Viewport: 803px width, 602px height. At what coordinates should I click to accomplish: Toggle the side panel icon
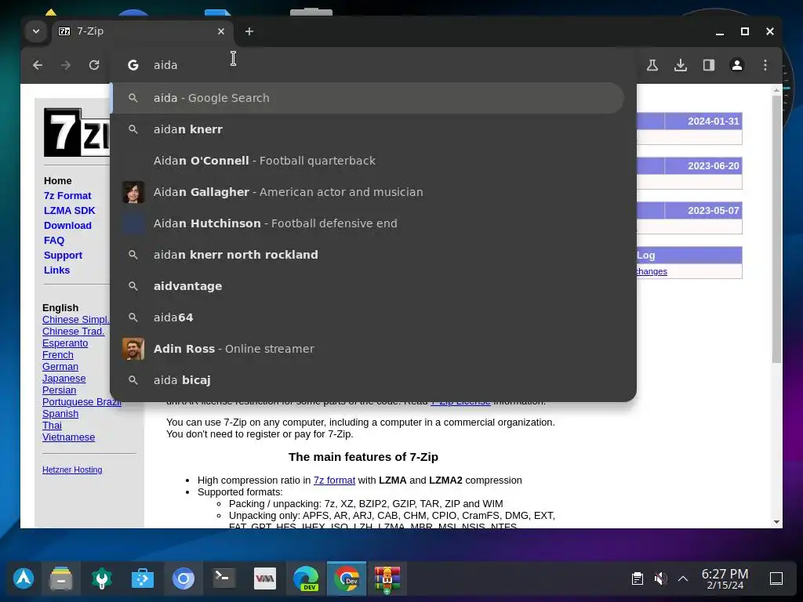tap(709, 65)
